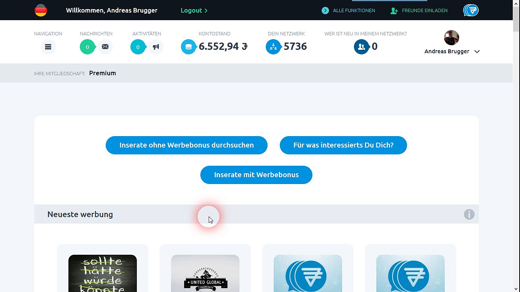
Task: Click the chat logo icon top right
Action: (471, 10)
